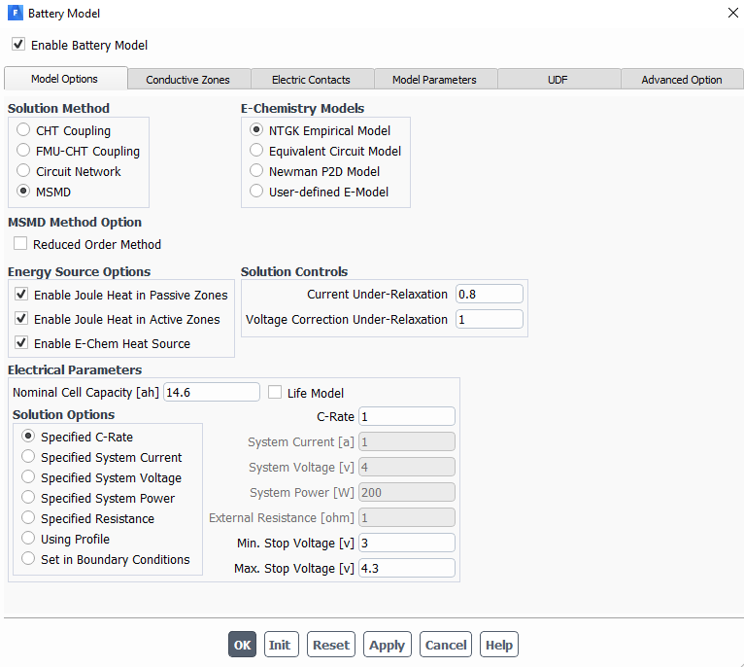Click the OK button
The width and height of the screenshot is (744, 667).
(242, 645)
